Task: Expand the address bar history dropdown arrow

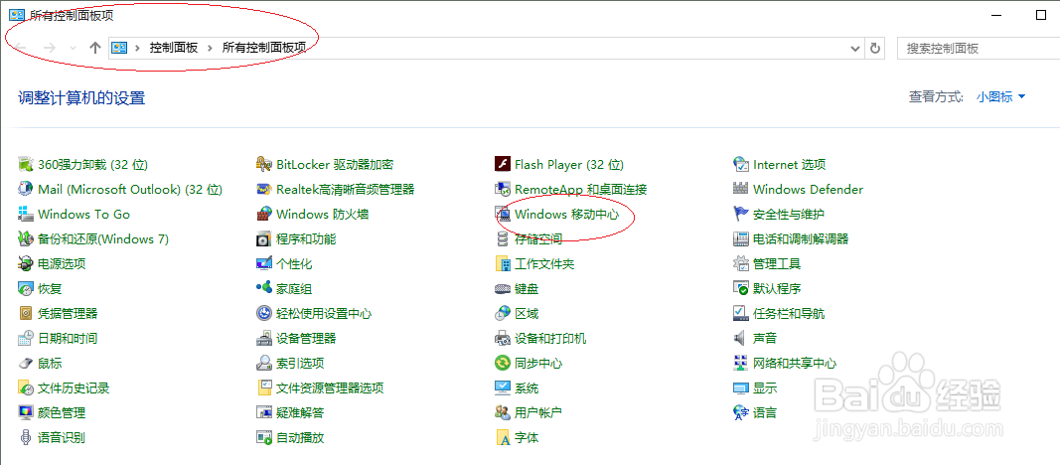Action: (855, 48)
